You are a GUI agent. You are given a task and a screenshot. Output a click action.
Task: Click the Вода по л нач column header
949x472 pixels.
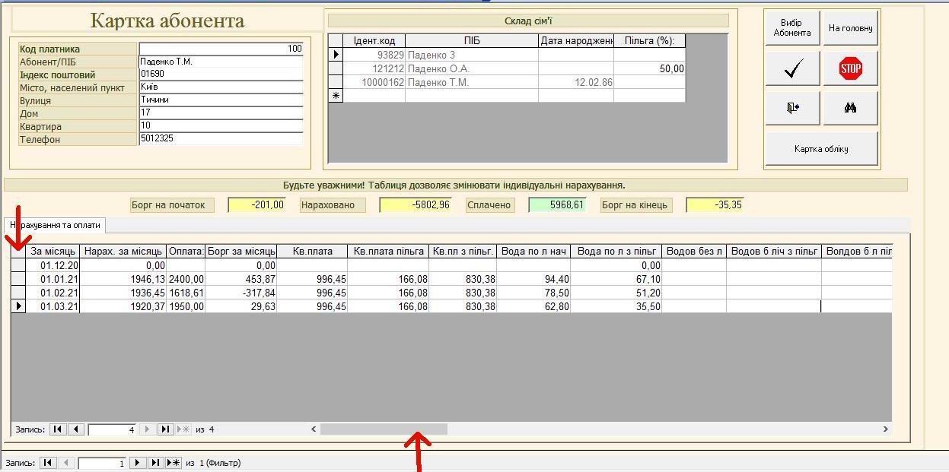(x=534, y=252)
